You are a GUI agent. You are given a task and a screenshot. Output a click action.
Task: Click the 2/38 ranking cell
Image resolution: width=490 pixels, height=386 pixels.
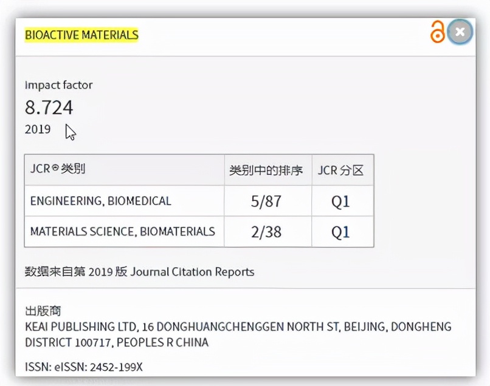(266, 232)
